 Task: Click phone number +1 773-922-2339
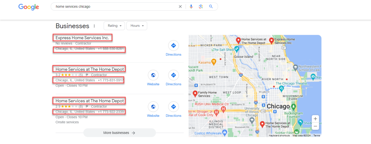click(111, 112)
